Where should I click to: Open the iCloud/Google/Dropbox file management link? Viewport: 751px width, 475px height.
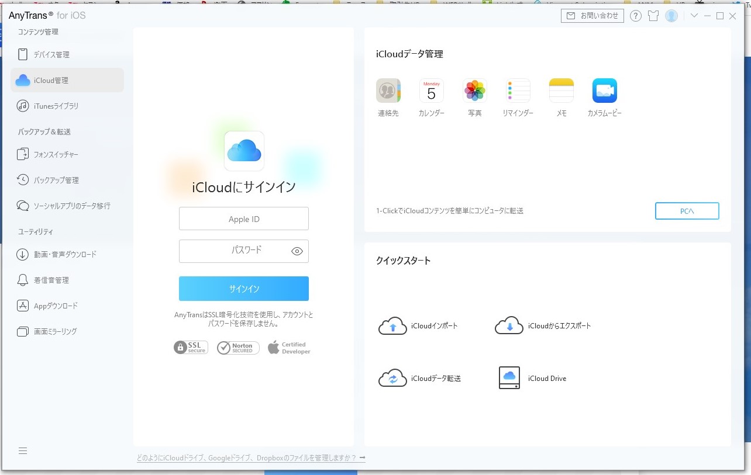(251, 458)
